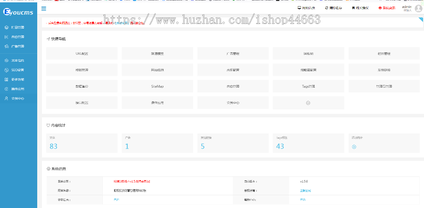The height and width of the screenshot is (208, 424).
Task: Open Tags管理 quick navigation tile
Action: (x=308, y=86)
